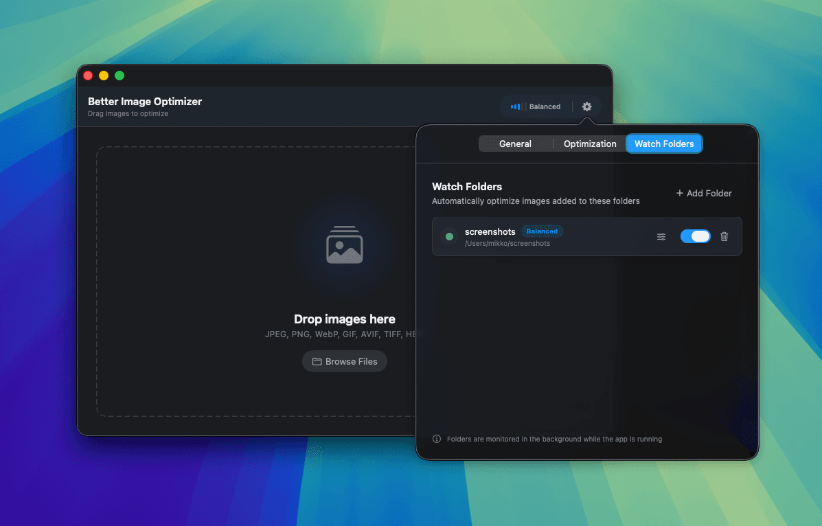Click the green status dot beside screenshots
The height and width of the screenshot is (526, 822).
(448, 236)
